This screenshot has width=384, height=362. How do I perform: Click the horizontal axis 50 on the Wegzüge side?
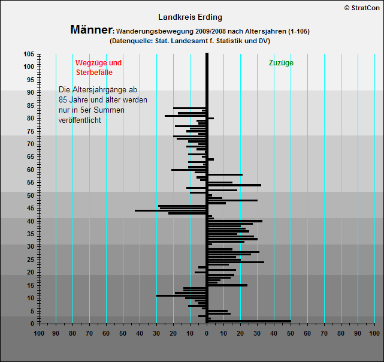[x=123, y=333]
